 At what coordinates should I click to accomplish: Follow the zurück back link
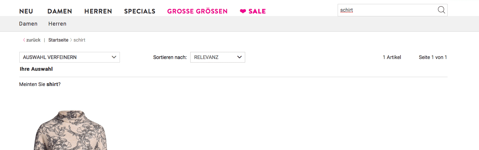[33, 40]
